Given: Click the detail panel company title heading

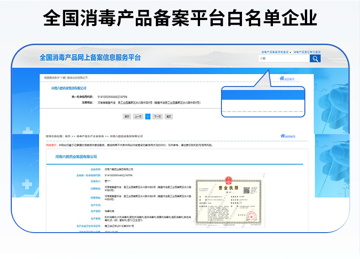Looking at the screenshot, I should (x=76, y=157).
